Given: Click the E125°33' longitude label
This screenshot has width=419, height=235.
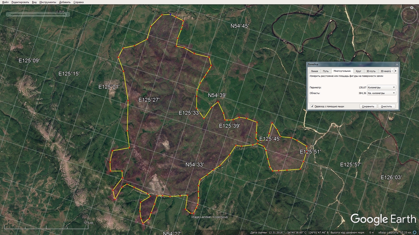Looking at the screenshot, I should point(189,113).
